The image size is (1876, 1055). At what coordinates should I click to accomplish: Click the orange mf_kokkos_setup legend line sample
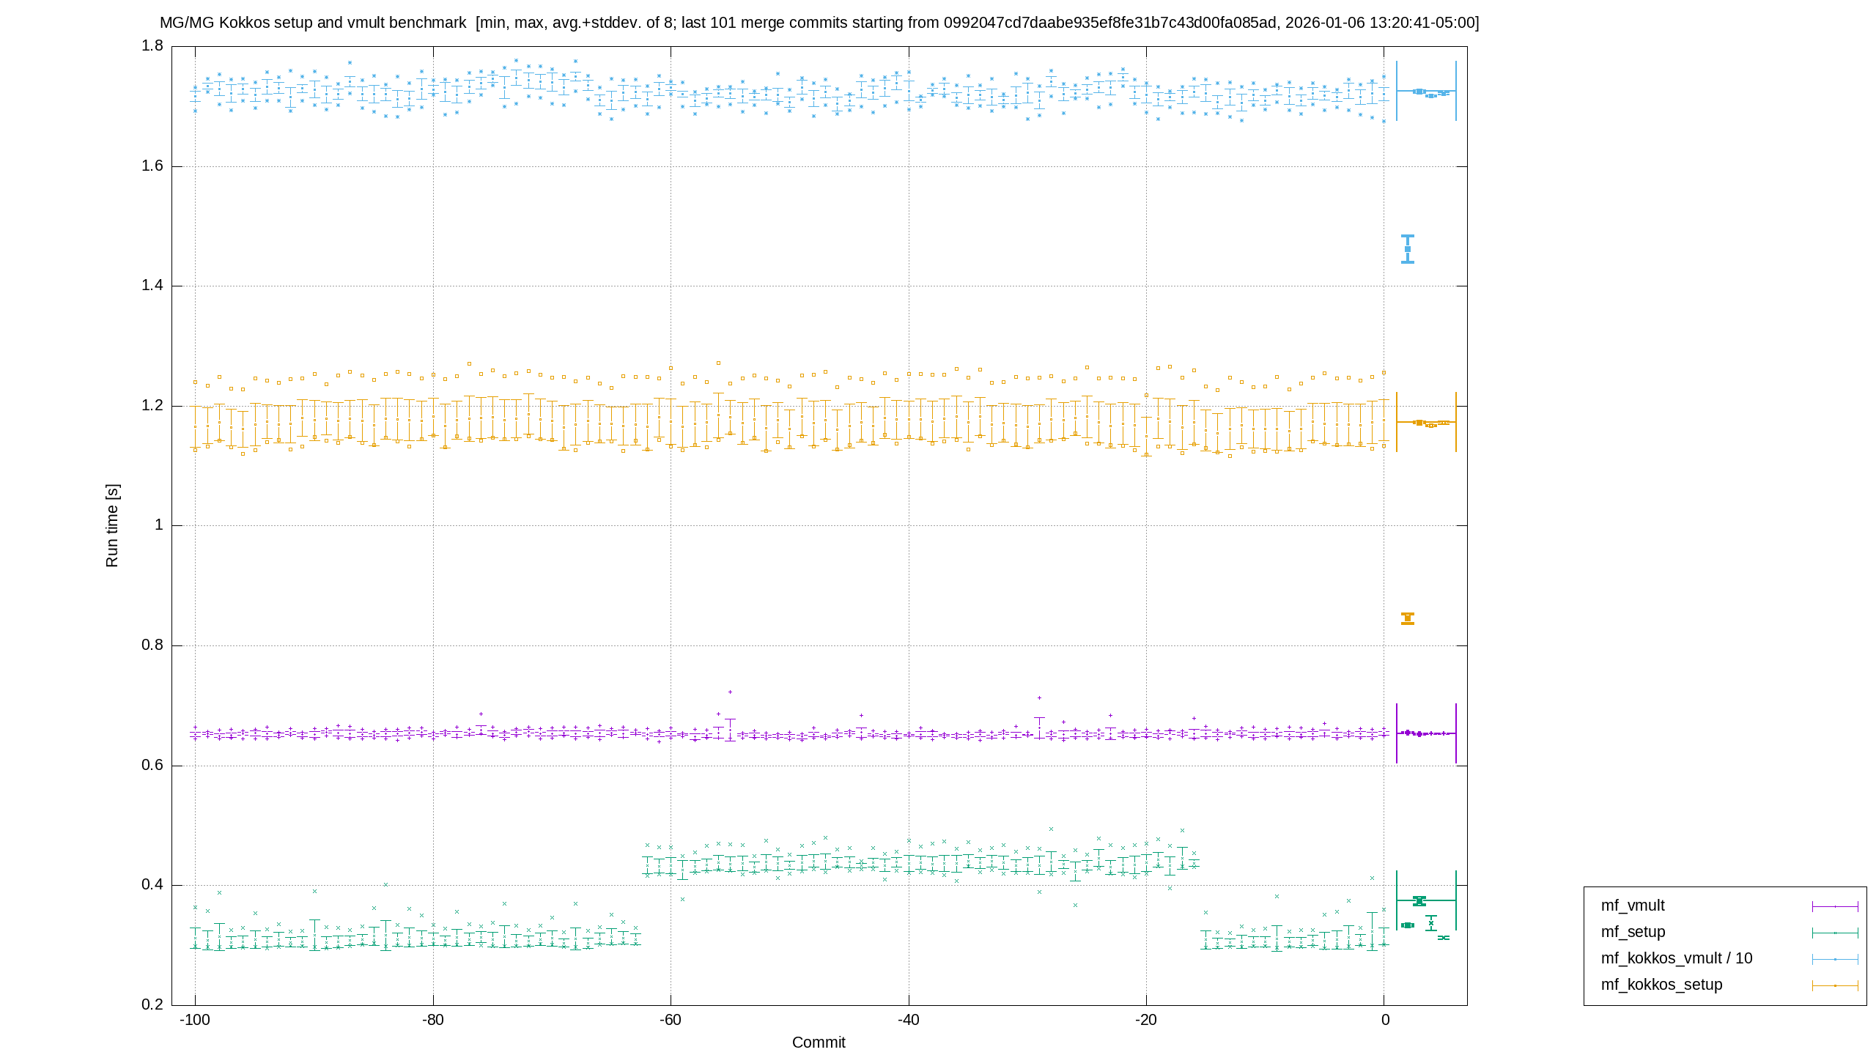pyautogui.click(x=1835, y=985)
